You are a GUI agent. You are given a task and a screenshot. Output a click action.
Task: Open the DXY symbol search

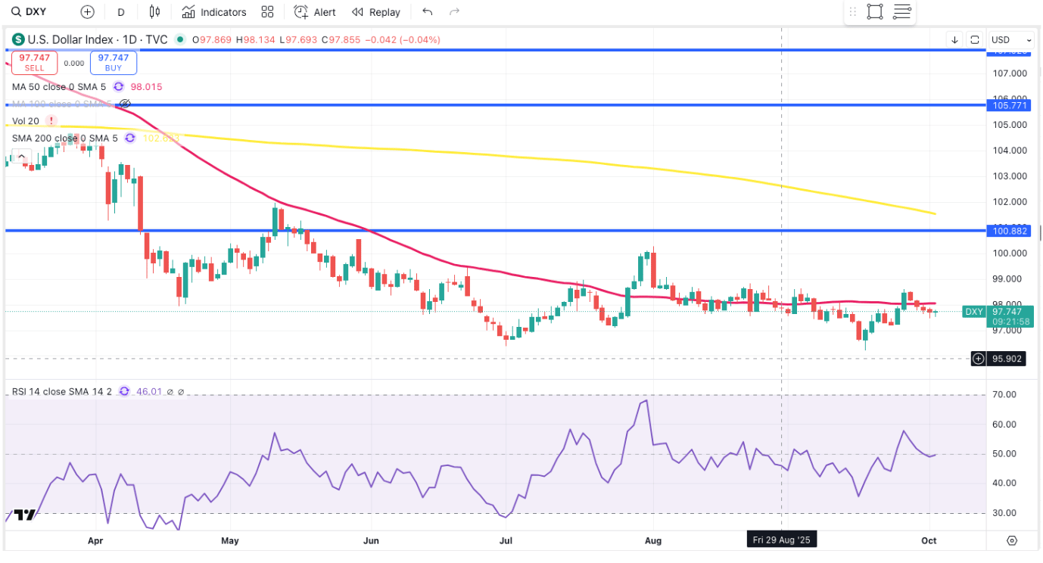click(30, 12)
